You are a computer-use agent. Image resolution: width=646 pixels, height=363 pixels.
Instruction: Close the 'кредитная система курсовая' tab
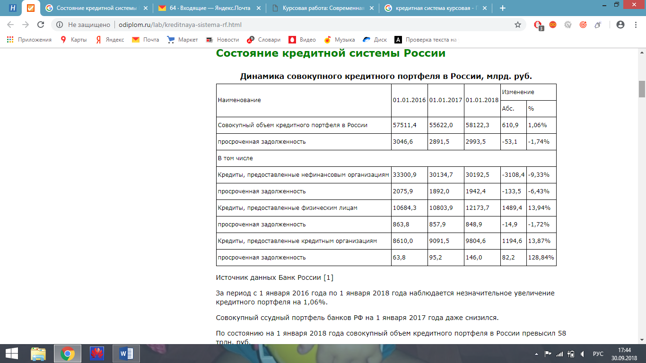pos(485,8)
